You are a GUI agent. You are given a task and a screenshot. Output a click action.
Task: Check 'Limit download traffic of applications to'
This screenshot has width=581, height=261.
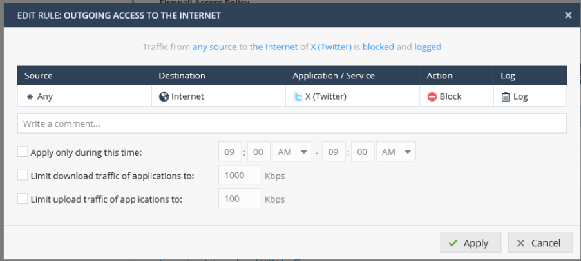[x=23, y=175]
